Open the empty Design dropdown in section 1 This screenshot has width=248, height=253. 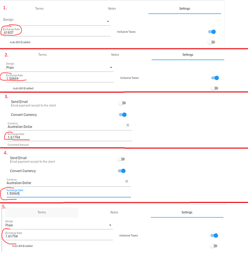point(57,21)
